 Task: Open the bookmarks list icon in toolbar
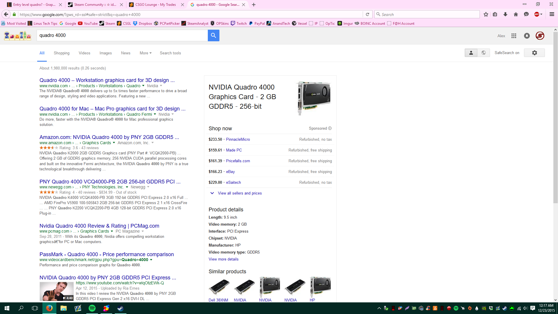point(495,14)
